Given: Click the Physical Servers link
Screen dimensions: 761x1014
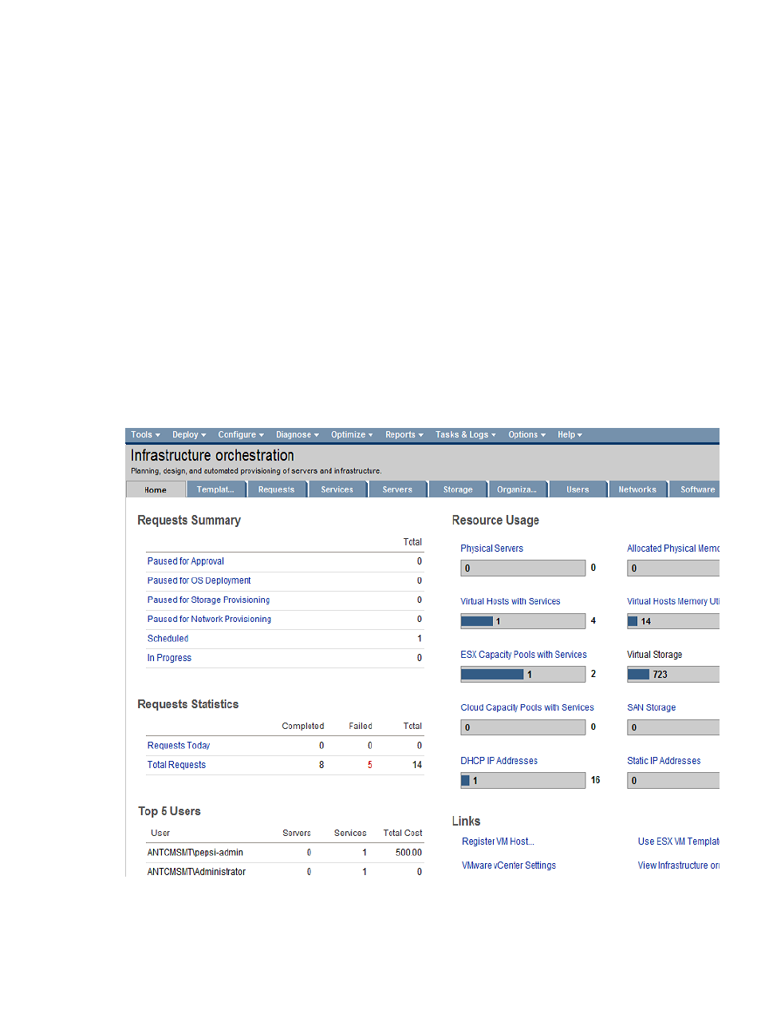Looking at the screenshot, I should tap(492, 549).
